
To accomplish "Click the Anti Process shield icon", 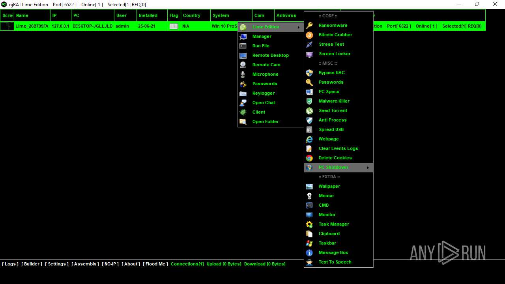I will [310, 120].
